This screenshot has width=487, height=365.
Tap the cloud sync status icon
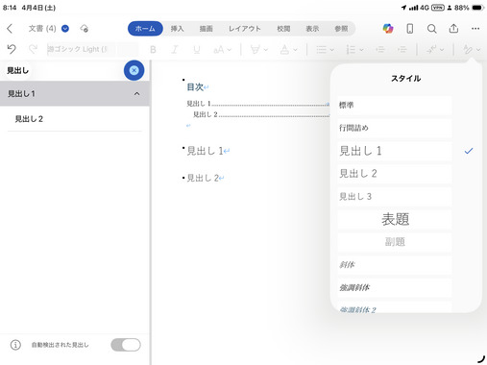(x=85, y=29)
